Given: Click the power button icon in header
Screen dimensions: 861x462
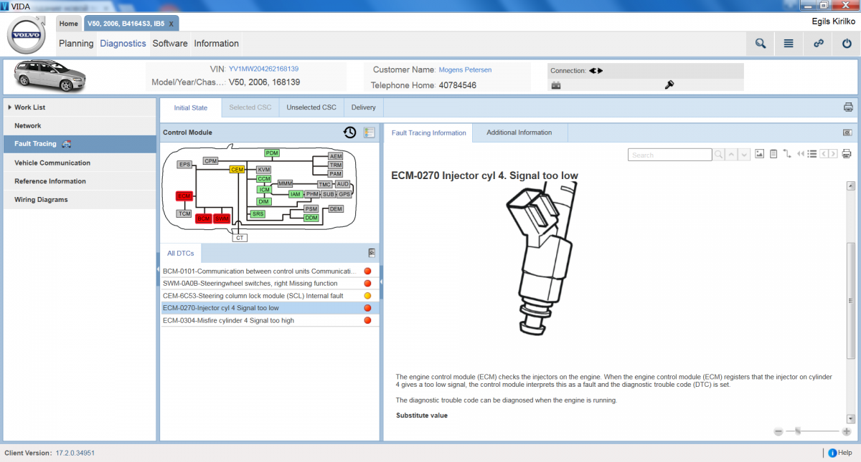Looking at the screenshot, I should [847, 44].
